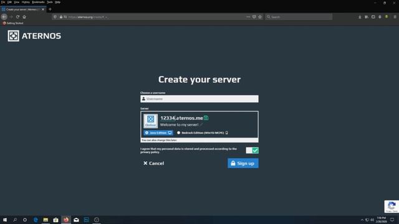This screenshot has height=224, width=399.
Task: Click the Pocket save icon
Action: (x=254, y=17)
